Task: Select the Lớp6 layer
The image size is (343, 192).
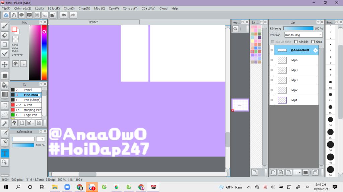Action: tap(294, 60)
